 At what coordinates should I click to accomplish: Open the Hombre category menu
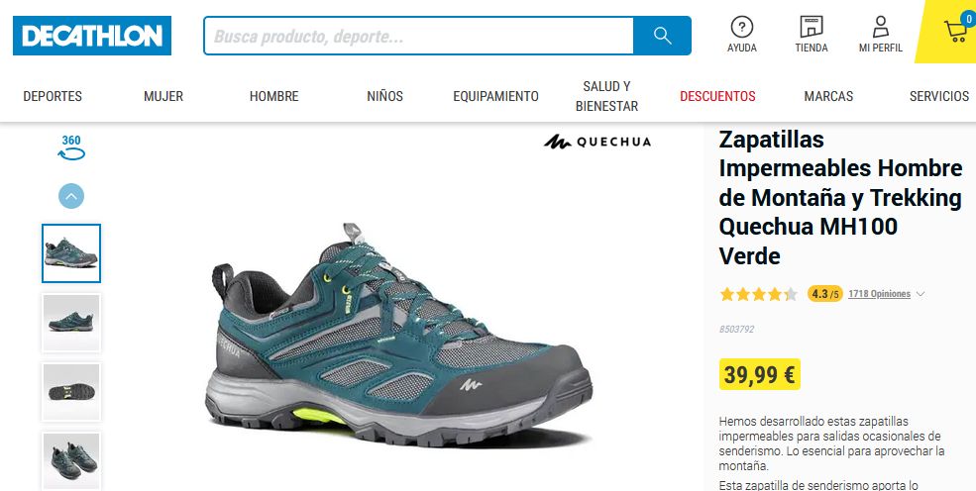coord(273,96)
